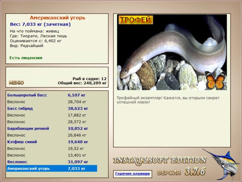Select Кэтфиш синий 19,648 кг entry

point(51,142)
